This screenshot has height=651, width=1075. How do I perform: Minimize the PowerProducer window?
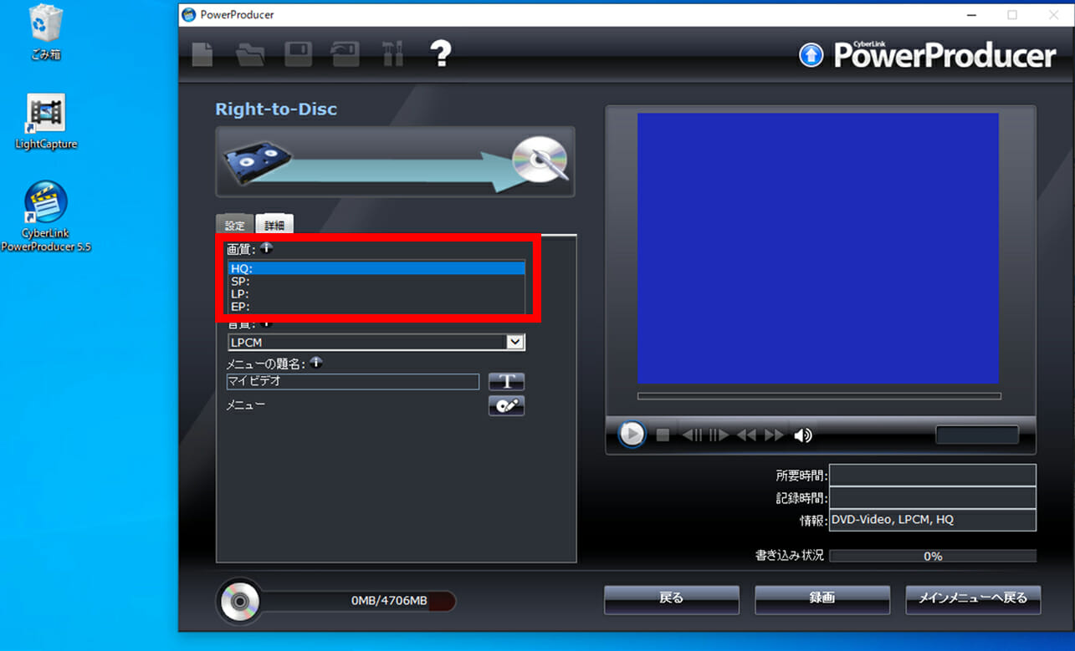click(x=971, y=15)
